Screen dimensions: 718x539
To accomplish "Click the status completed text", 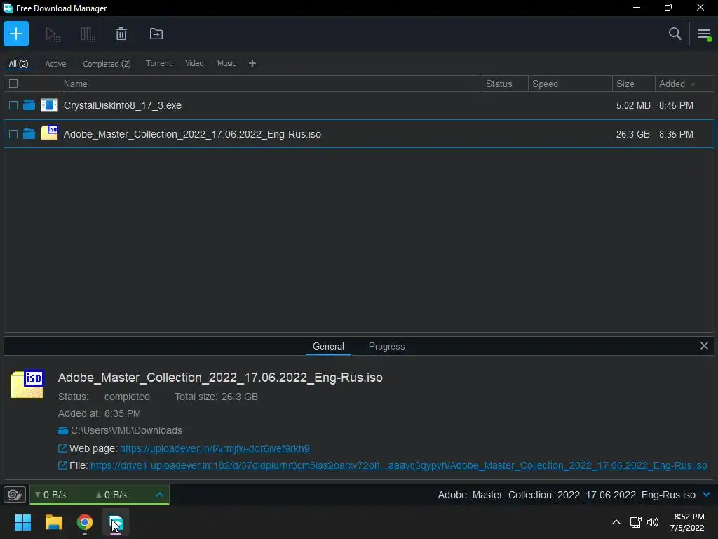I will pos(127,397).
